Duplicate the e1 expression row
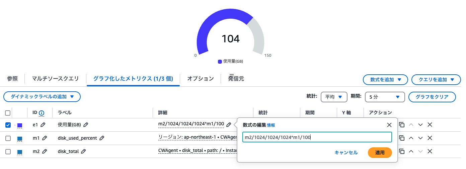The image size is (466, 169). (x=402, y=125)
